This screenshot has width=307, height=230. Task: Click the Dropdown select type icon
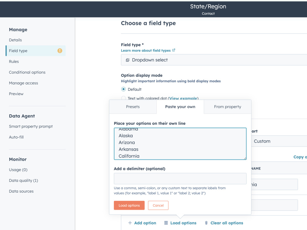click(128, 60)
